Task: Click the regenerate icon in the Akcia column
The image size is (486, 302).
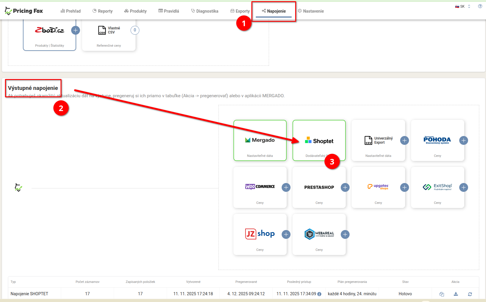Action: pyautogui.click(x=470, y=294)
